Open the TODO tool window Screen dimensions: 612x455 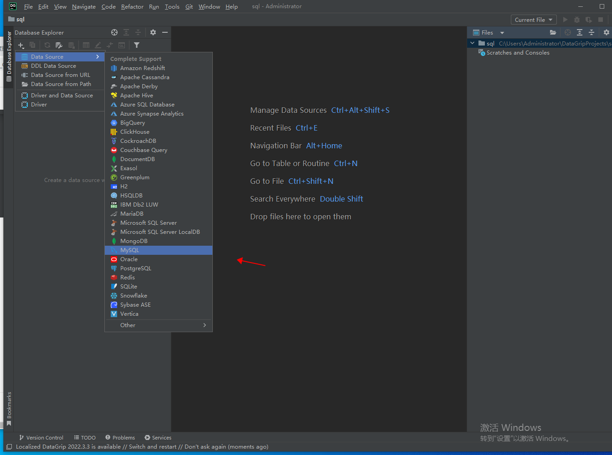tap(85, 438)
